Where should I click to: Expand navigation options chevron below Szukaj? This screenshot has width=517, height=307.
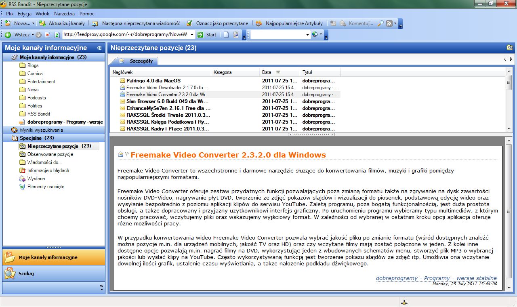tap(101, 288)
